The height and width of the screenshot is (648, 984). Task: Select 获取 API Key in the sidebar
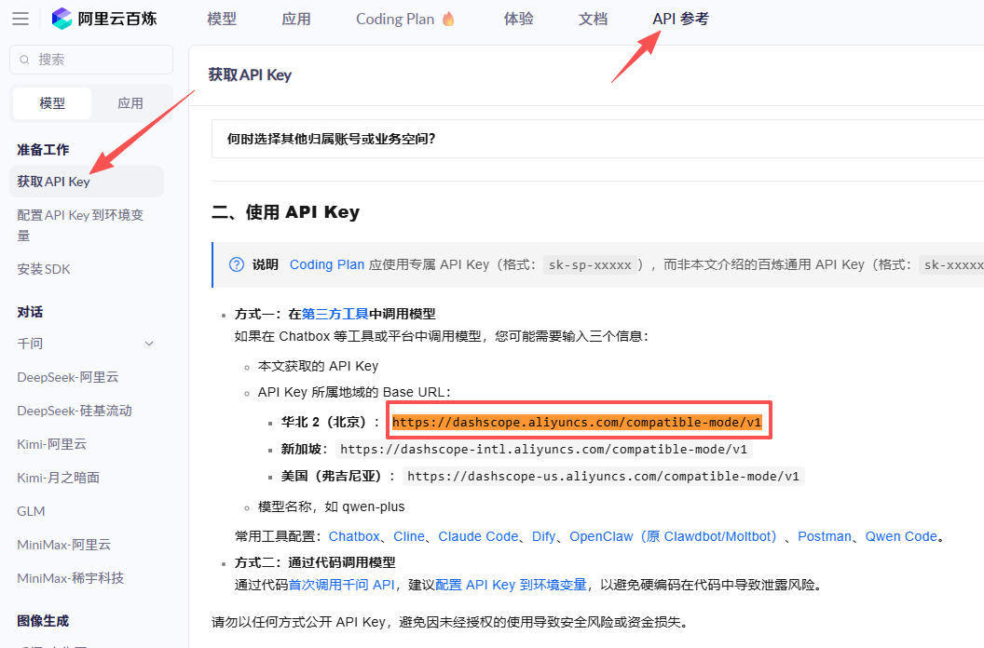(87, 182)
